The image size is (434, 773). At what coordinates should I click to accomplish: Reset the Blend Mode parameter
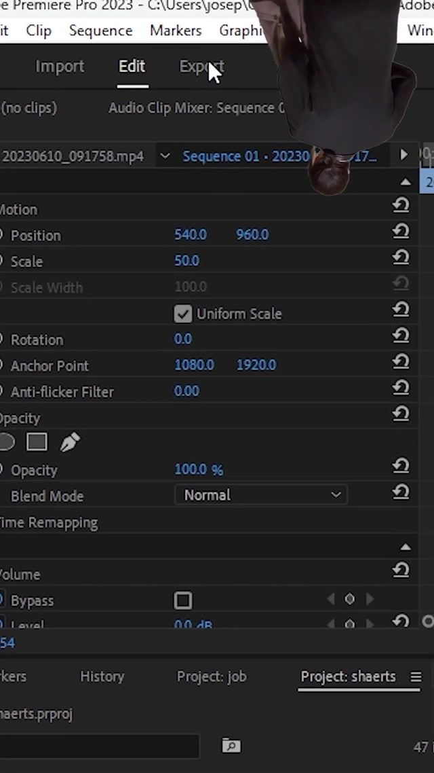pyautogui.click(x=401, y=492)
